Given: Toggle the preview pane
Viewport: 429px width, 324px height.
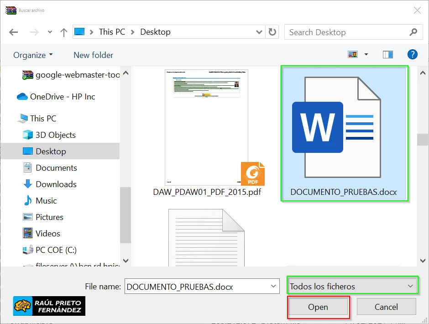Looking at the screenshot, I should pos(387,54).
